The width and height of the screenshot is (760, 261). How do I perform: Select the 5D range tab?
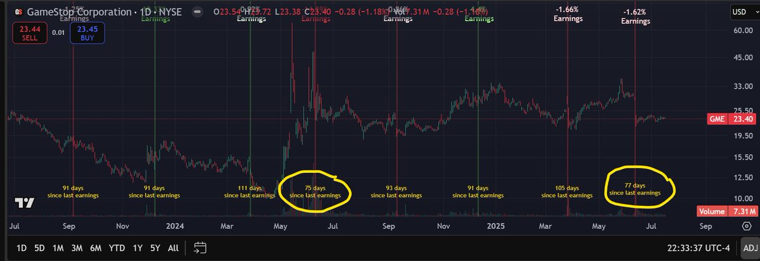coord(39,247)
